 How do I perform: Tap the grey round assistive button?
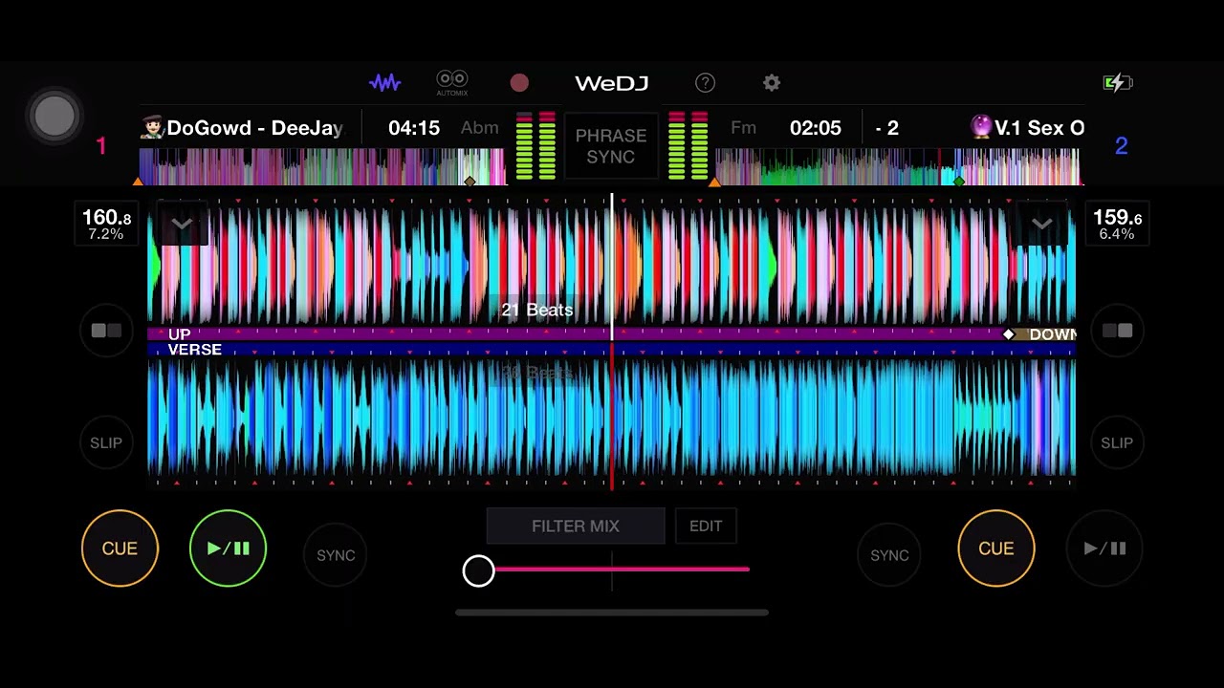(x=55, y=117)
